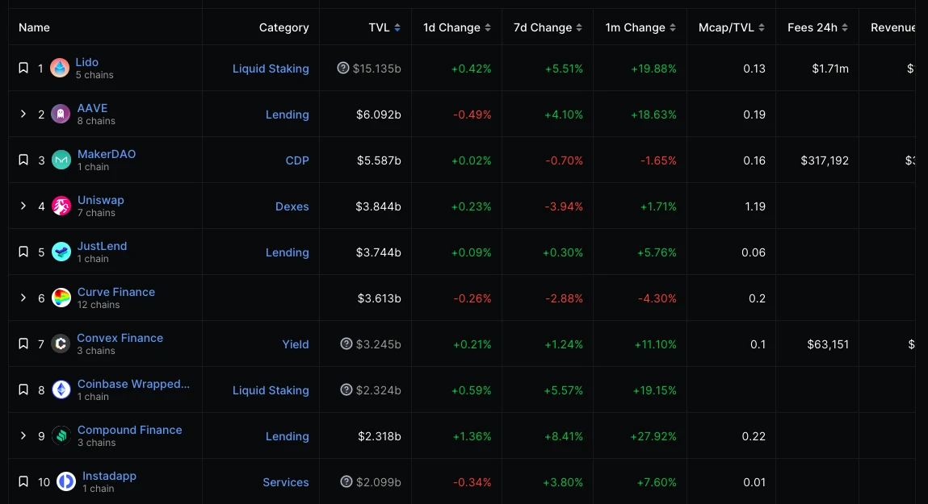
Task: Click the Compound Finance logo icon
Action: 61,436
